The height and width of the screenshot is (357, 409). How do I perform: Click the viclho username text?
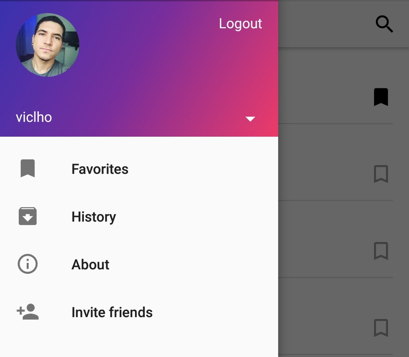pyautogui.click(x=34, y=117)
